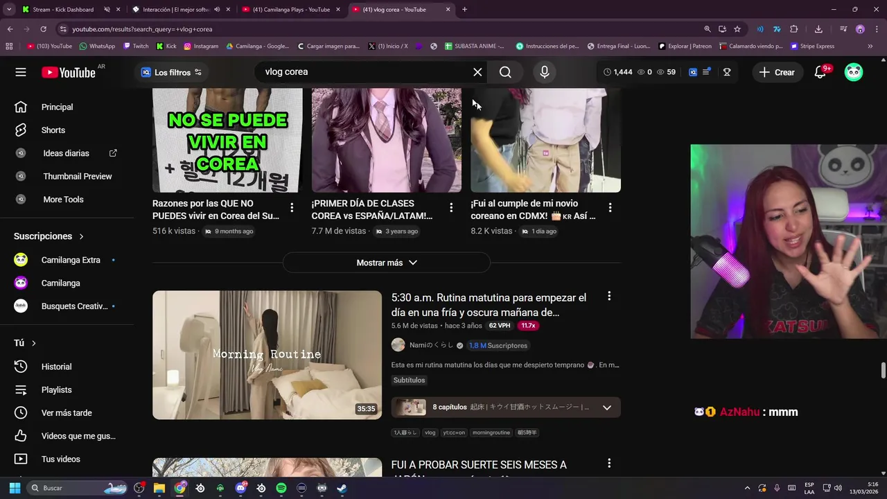Clear the 'vlog corea' search text
The image size is (887, 499).
[477, 72]
